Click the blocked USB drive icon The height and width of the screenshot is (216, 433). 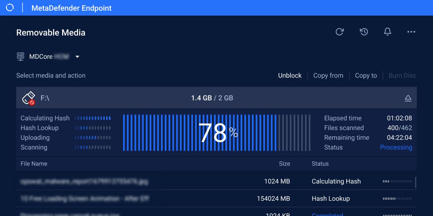click(29, 98)
